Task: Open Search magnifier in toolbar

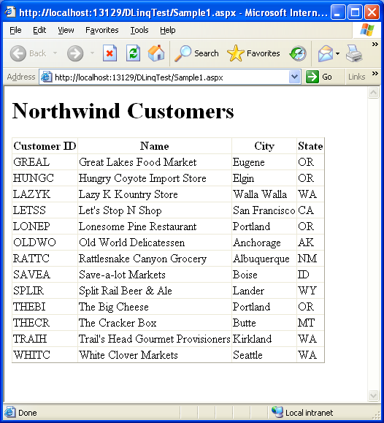Action: point(196,53)
